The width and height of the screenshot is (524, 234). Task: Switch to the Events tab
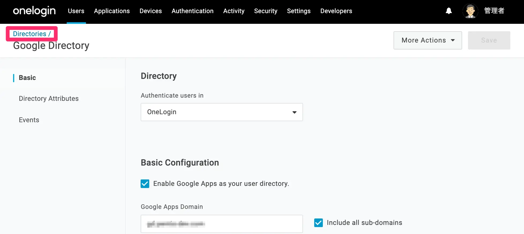click(x=29, y=120)
